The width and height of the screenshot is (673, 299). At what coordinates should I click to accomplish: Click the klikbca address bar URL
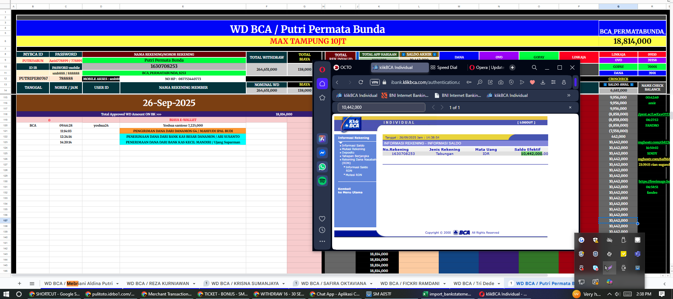[425, 82]
